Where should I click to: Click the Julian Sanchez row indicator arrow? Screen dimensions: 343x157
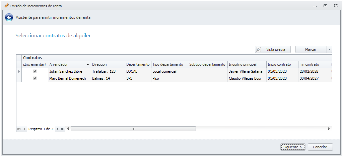pyautogui.click(x=19, y=71)
